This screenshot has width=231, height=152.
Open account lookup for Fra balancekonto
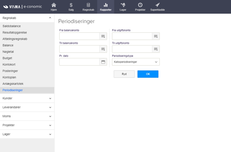pyautogui.click(x=103, y=36)
